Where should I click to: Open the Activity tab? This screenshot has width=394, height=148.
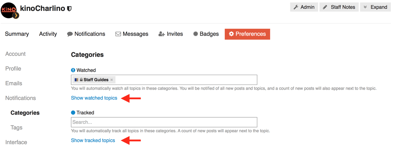(48, 34)
